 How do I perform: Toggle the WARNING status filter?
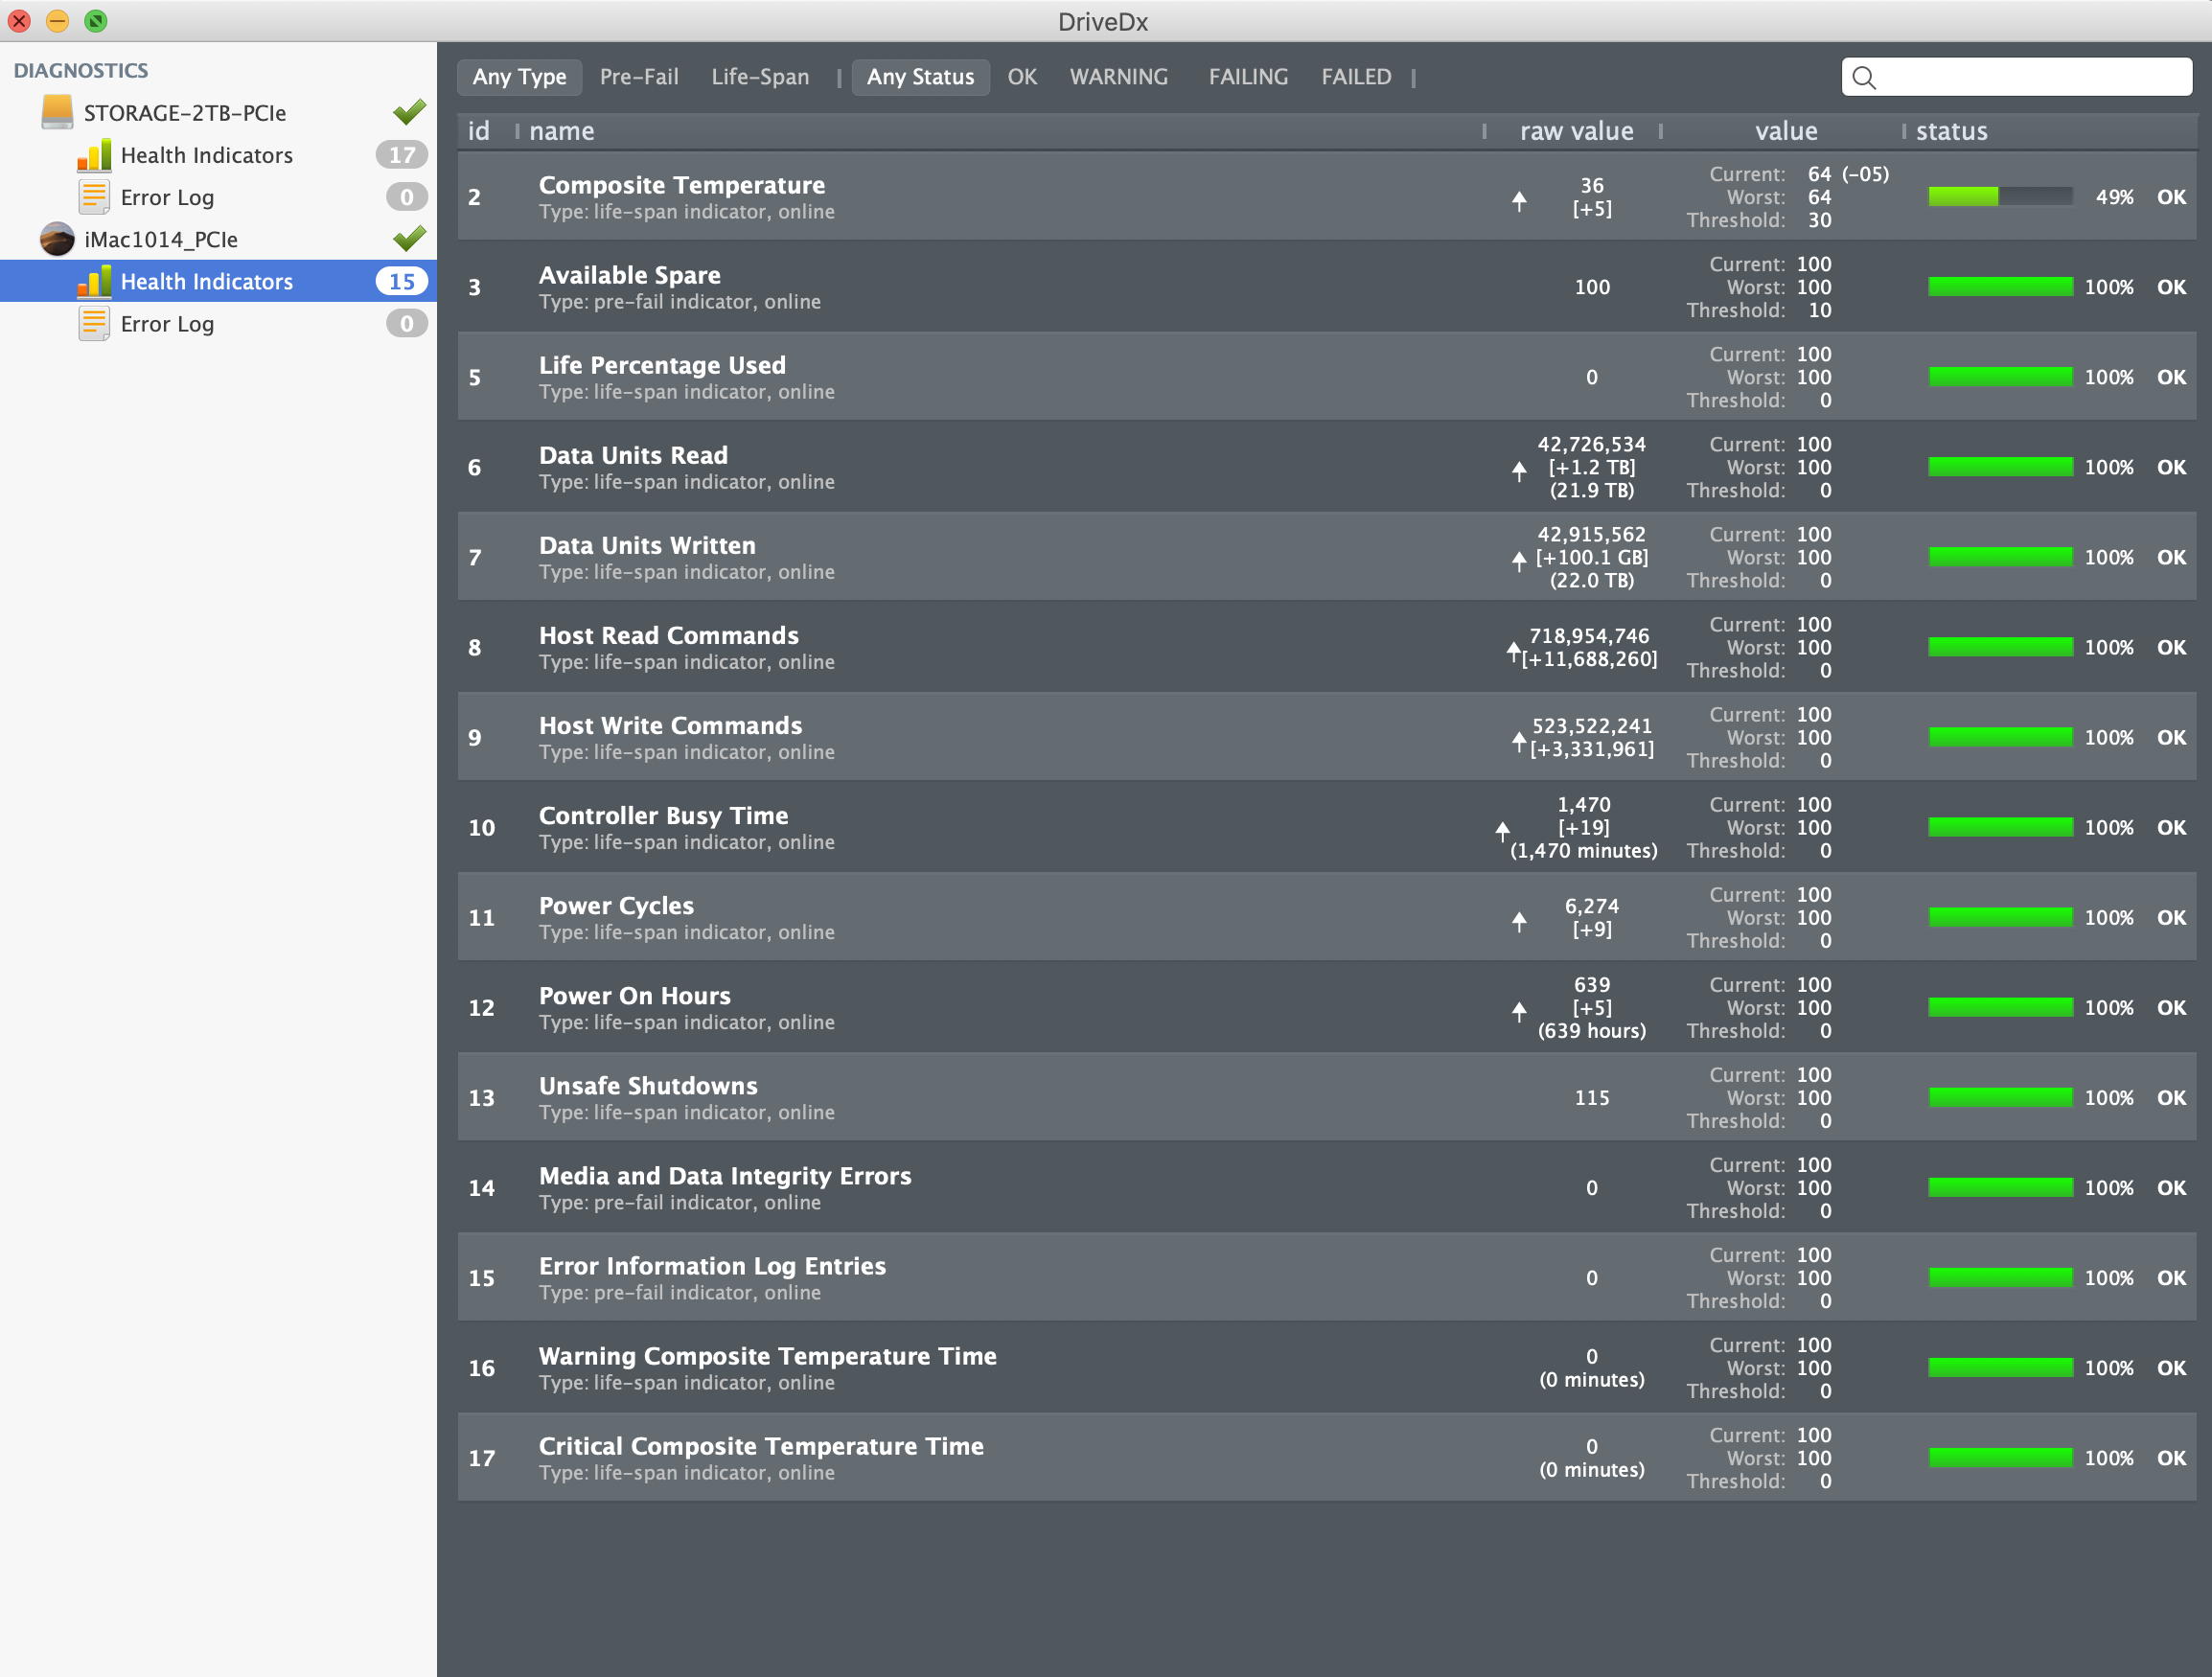tap(1118, 77)
